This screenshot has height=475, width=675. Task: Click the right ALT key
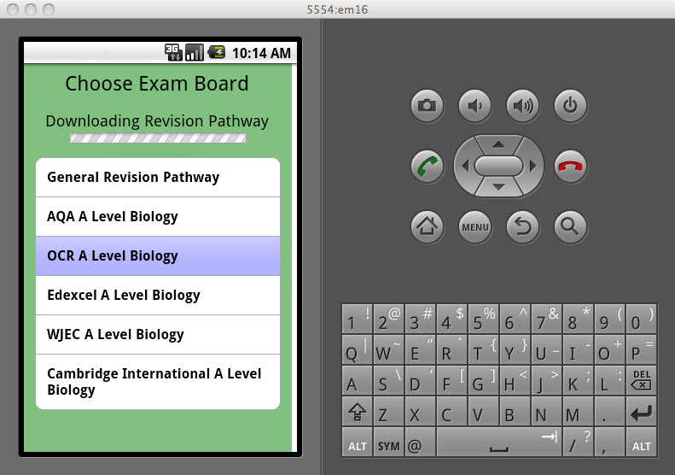642,443
